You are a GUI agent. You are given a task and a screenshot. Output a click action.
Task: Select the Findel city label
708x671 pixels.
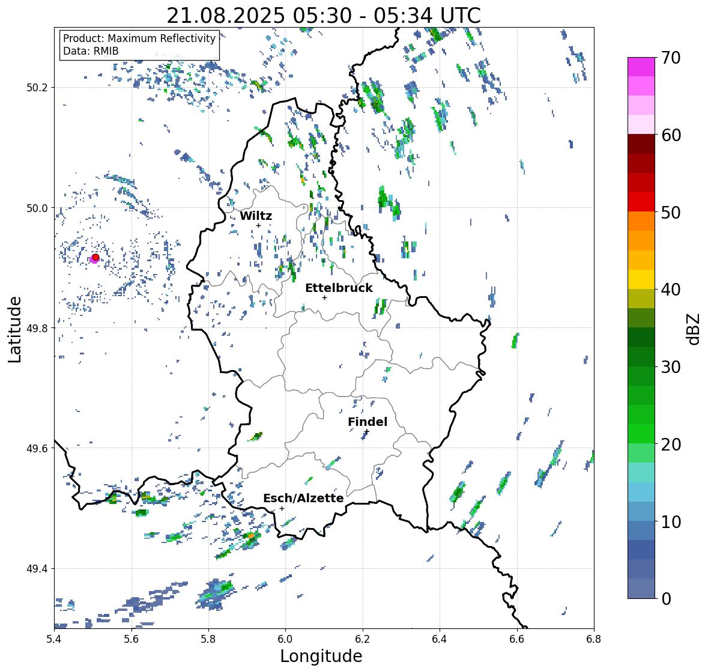point(368,422)
